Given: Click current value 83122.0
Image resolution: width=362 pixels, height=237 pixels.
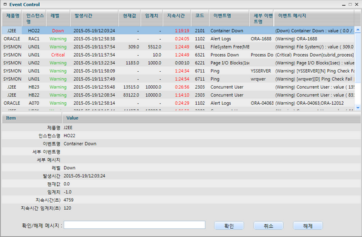Looking at the screenshot, I should pyautogui.click(x=131, y=95).
